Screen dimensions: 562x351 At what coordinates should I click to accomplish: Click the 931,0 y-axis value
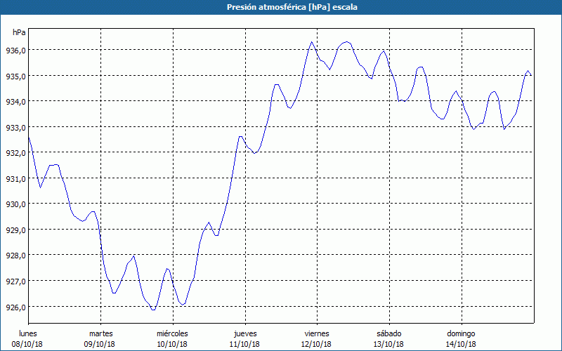point(15,179)
